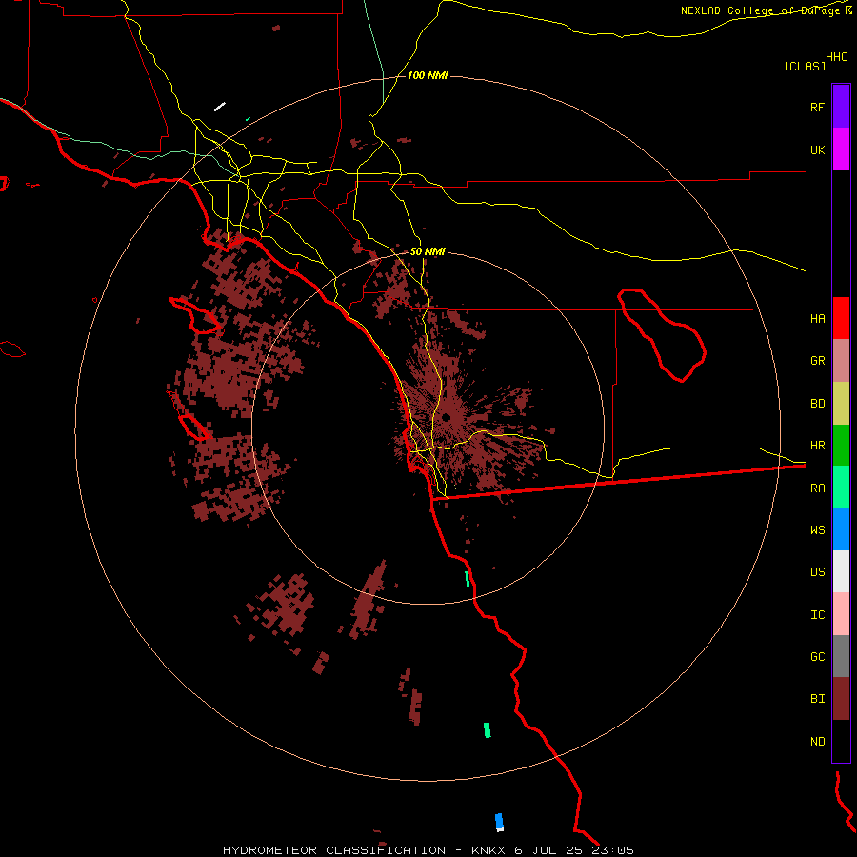
Task: Click the [CLAS] label
Action: pos(805,66)
